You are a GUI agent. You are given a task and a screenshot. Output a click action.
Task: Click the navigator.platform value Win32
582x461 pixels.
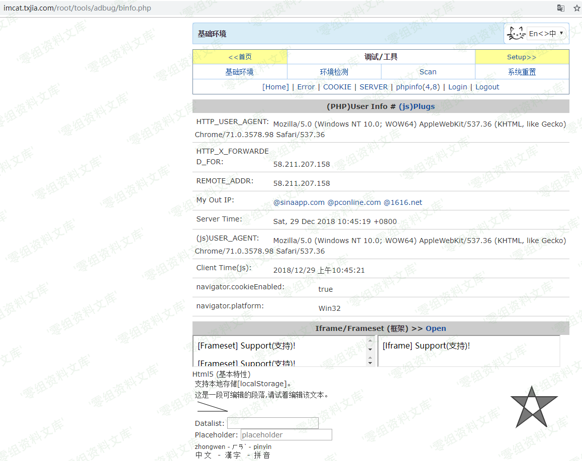click(329, 308)
